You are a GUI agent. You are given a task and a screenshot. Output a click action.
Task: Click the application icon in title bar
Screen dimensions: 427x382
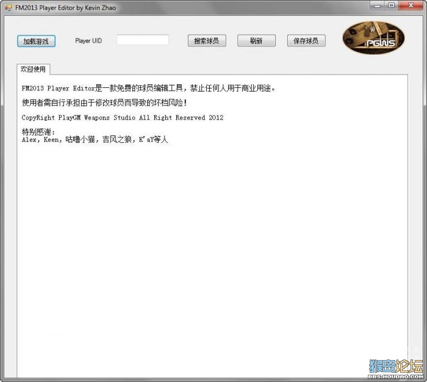(x=9, y=8)
